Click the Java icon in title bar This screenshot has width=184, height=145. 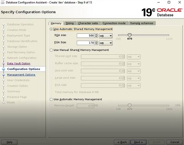(x=3, y=2)
